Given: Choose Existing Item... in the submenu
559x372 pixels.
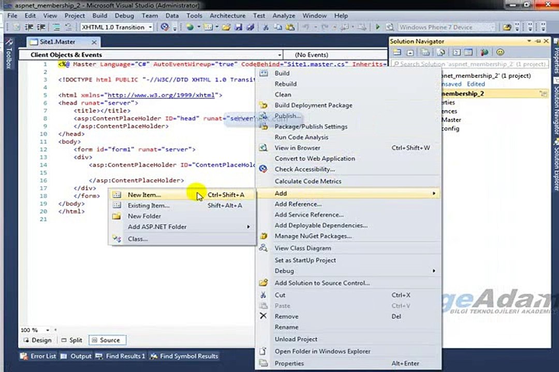Looking at the screenshot, I should pos(182,206).
